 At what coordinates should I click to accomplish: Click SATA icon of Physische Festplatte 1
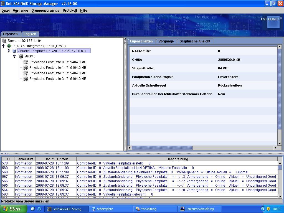pos(26,68)
